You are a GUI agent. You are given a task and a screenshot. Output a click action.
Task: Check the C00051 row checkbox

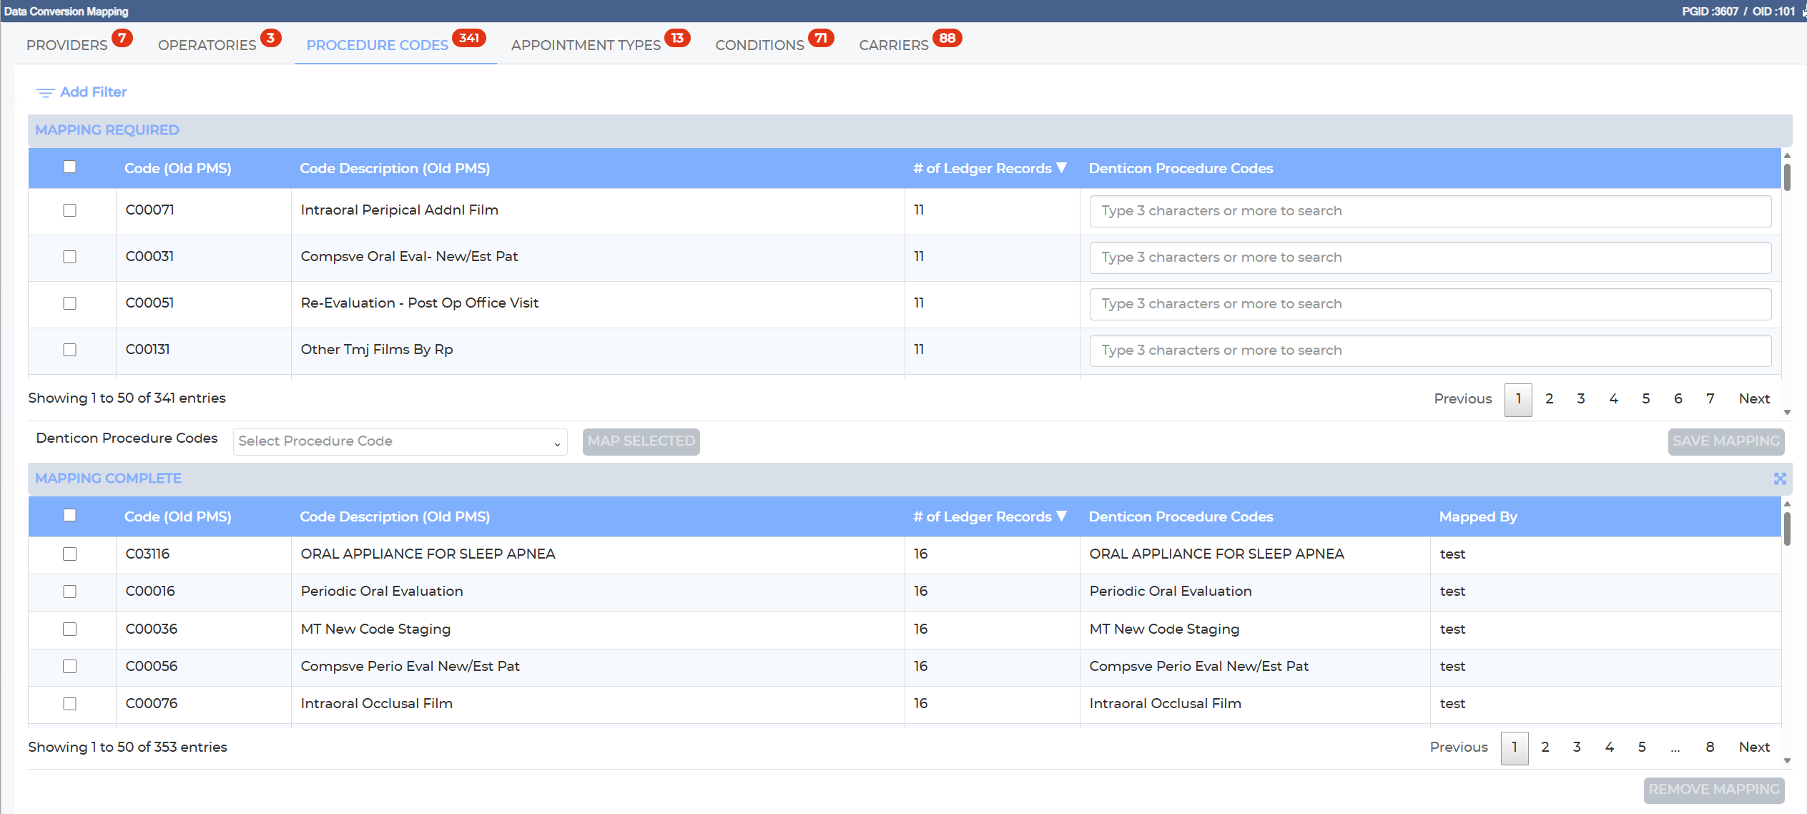point(69,303)
